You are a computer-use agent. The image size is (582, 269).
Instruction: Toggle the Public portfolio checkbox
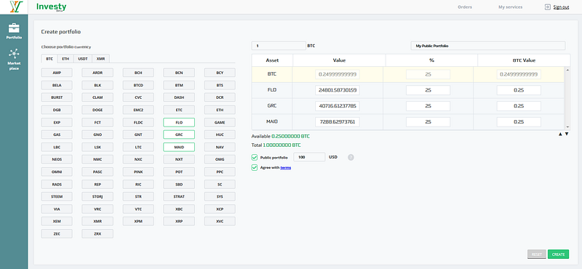tap(254, 157)
